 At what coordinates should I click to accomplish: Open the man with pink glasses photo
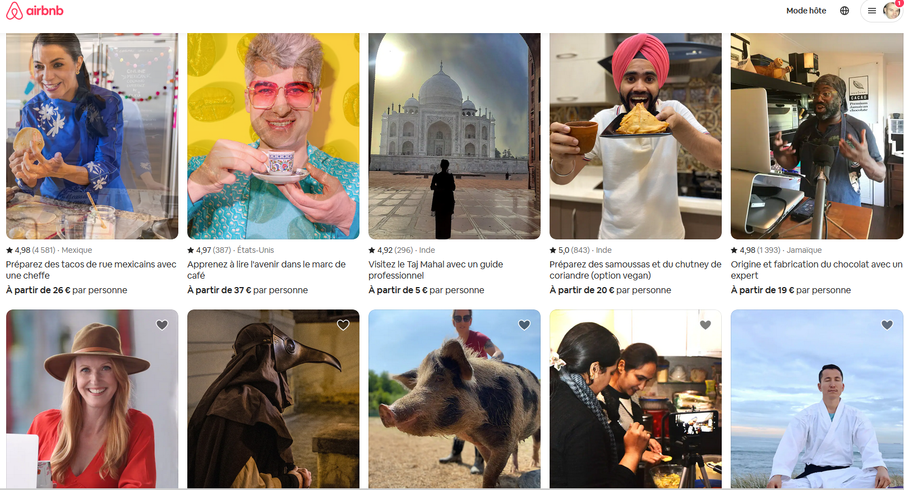tap(273, 136)
